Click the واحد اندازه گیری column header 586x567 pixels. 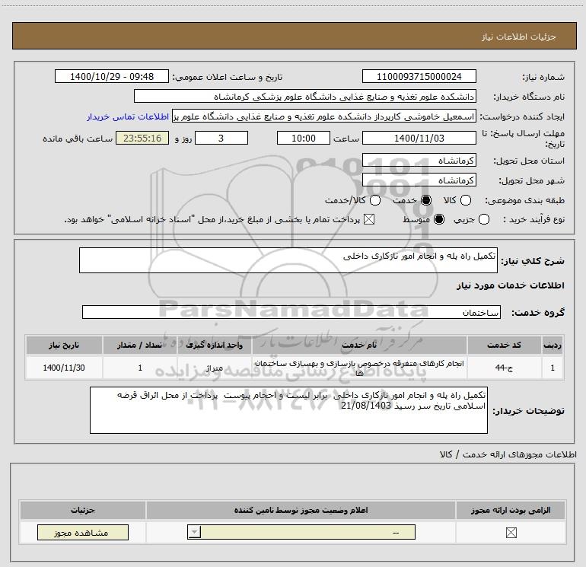point(214,345)
